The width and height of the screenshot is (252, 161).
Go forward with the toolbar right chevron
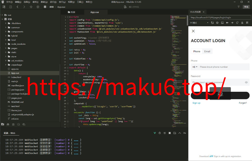[24, 7]
